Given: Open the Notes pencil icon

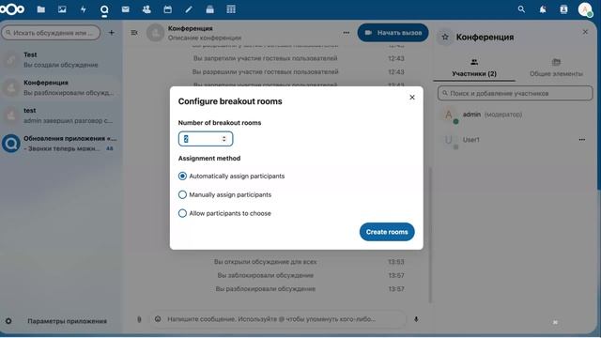Looking at the screenshot, I should [189, 9].
